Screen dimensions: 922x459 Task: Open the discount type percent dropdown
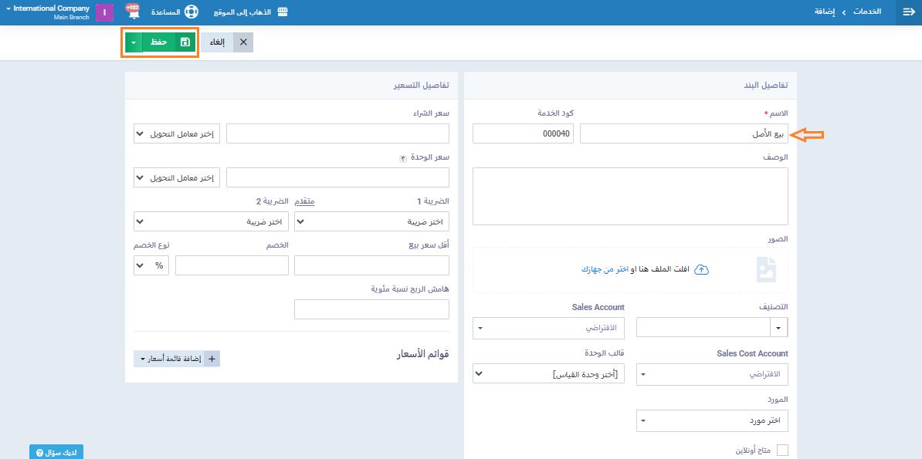[151, 265]
